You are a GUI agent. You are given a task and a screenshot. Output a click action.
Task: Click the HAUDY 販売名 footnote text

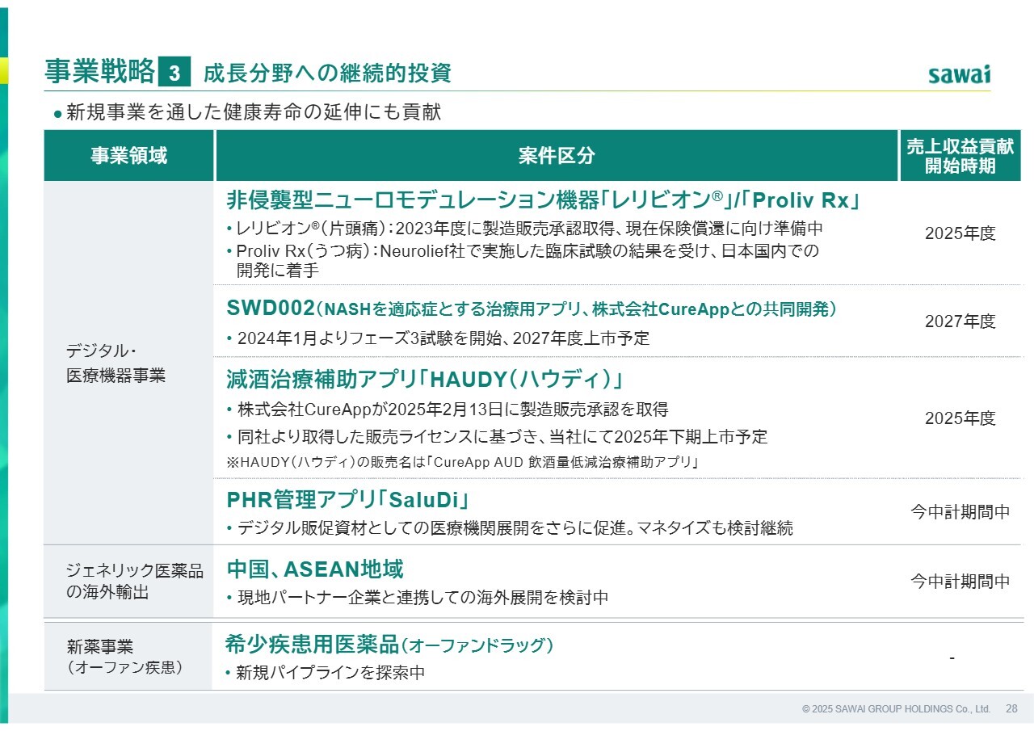462,463
